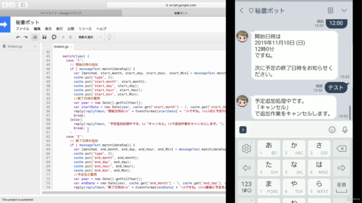Click the switch(type) line in code
362x203 pixels.
[75, 56]
